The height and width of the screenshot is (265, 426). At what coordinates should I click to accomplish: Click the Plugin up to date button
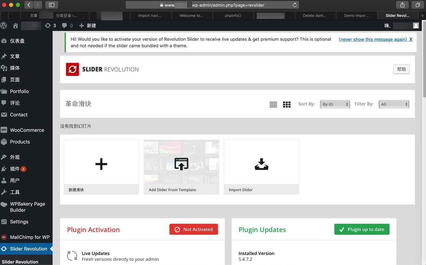coord(362,229)
